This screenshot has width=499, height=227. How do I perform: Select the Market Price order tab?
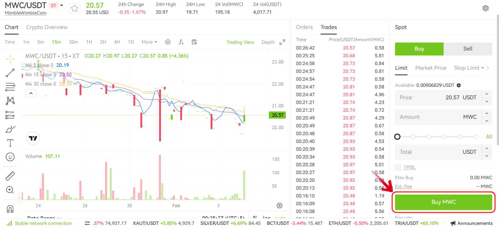coord(431,68)
